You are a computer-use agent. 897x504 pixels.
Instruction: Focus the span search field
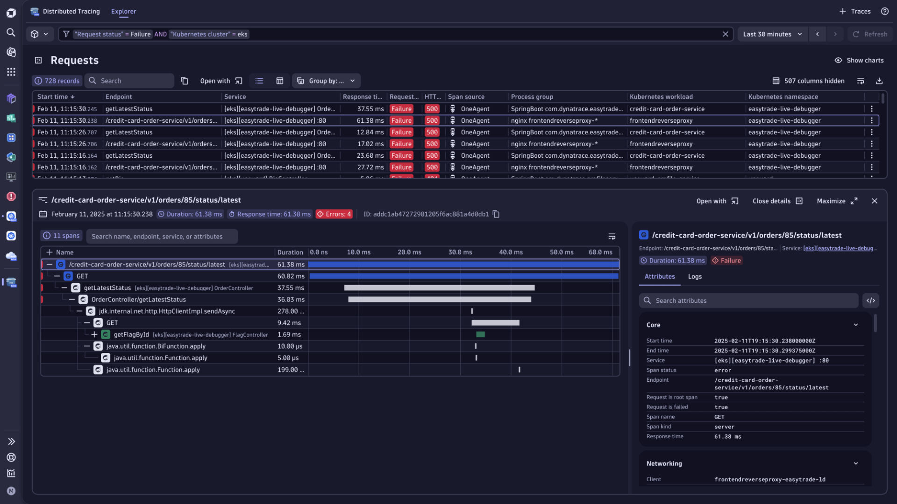coord(162,237)
